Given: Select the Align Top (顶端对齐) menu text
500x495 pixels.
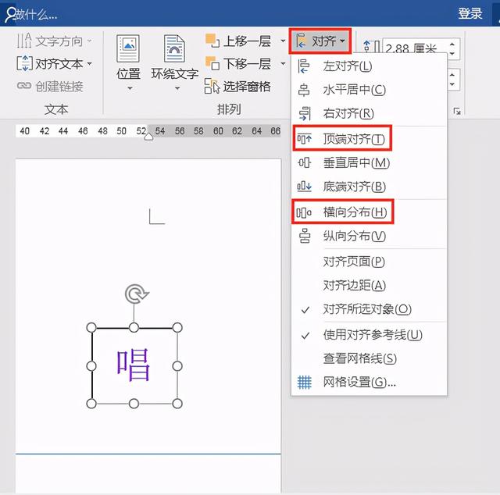Looking at the screenshot, I should pyautogui.click(x=354, y=139).
